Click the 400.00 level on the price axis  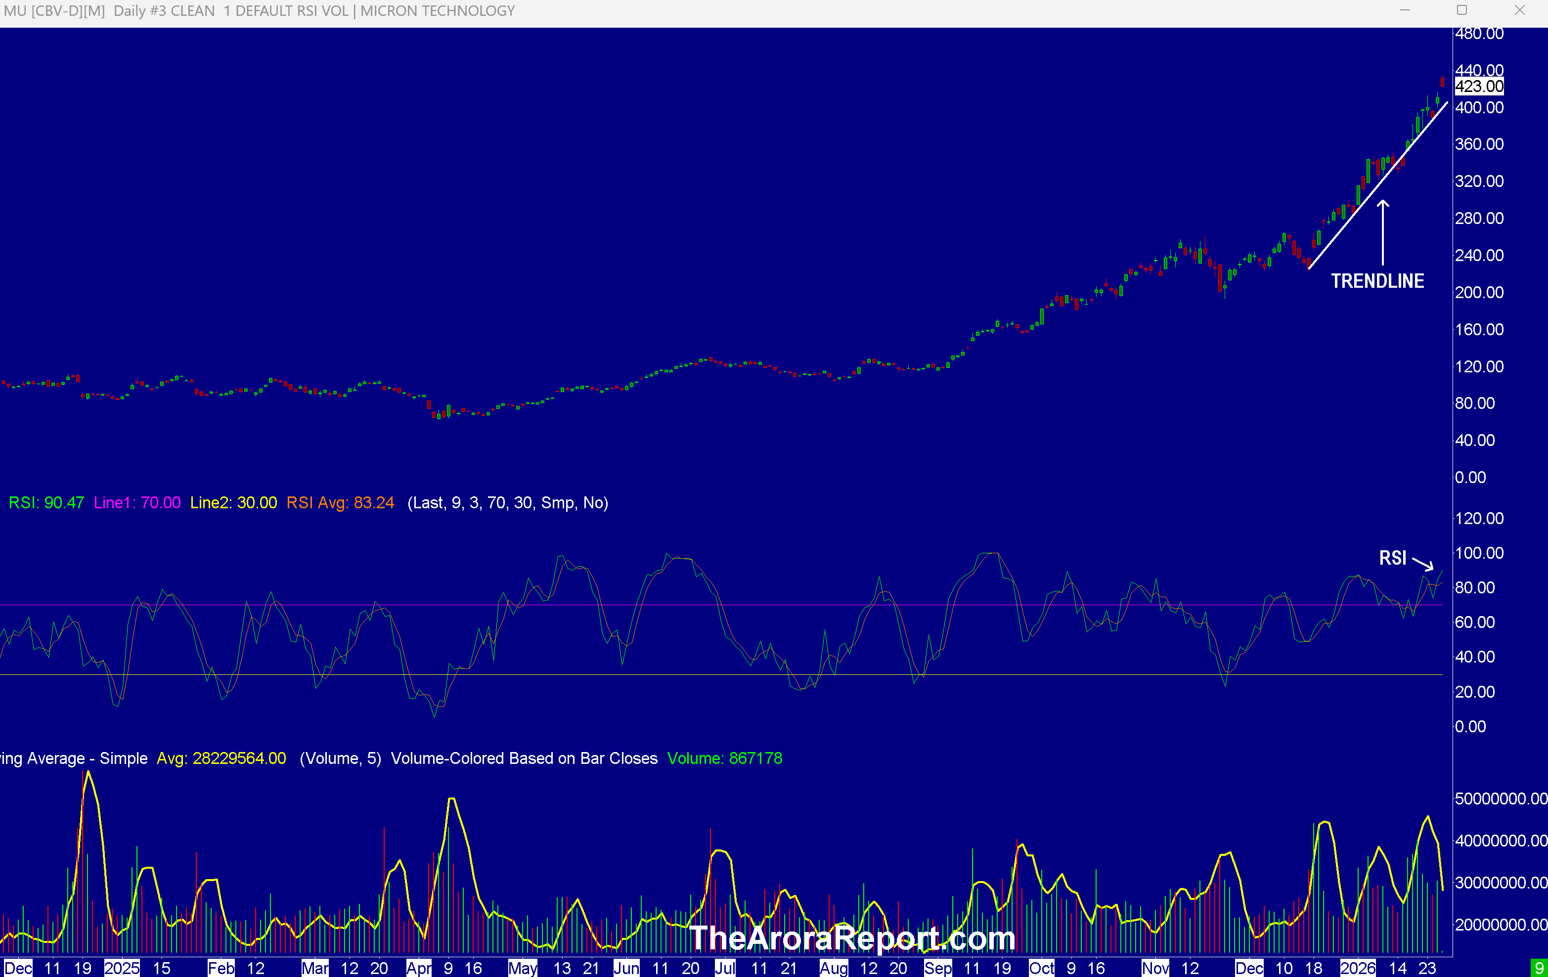(1479, 107)
